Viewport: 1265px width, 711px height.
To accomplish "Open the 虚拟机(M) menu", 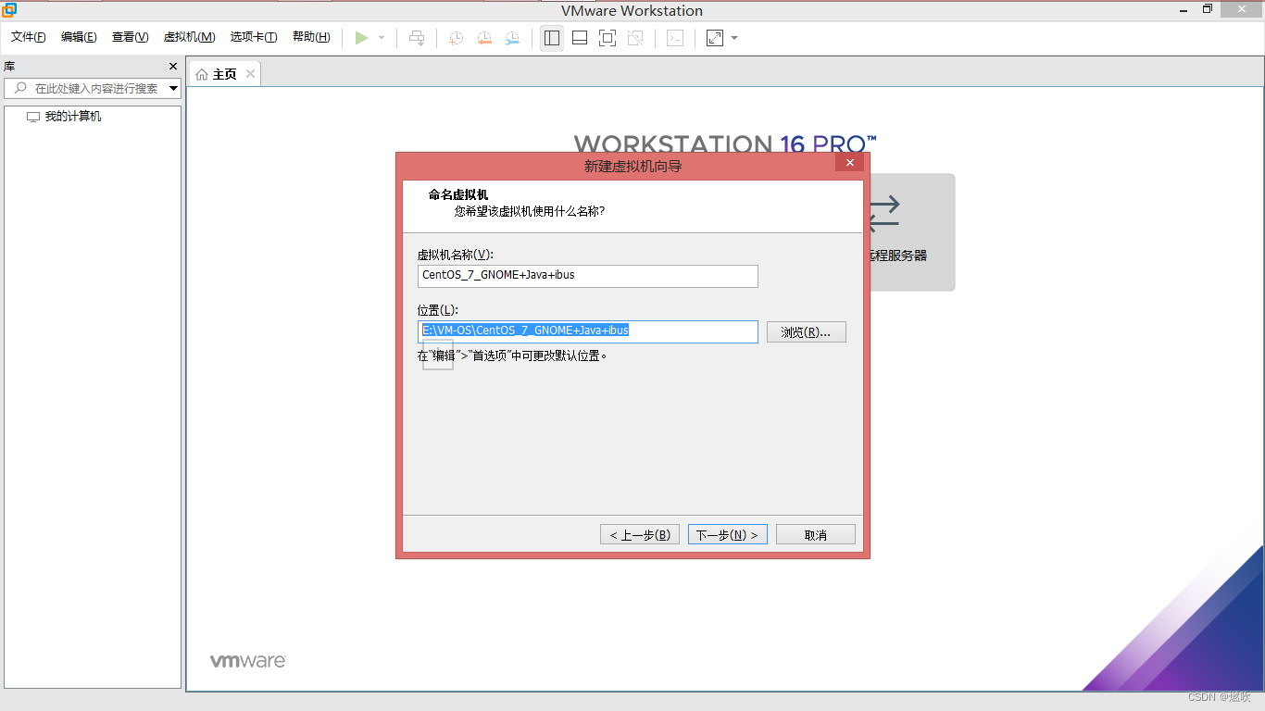I will [x=190, y=37].
